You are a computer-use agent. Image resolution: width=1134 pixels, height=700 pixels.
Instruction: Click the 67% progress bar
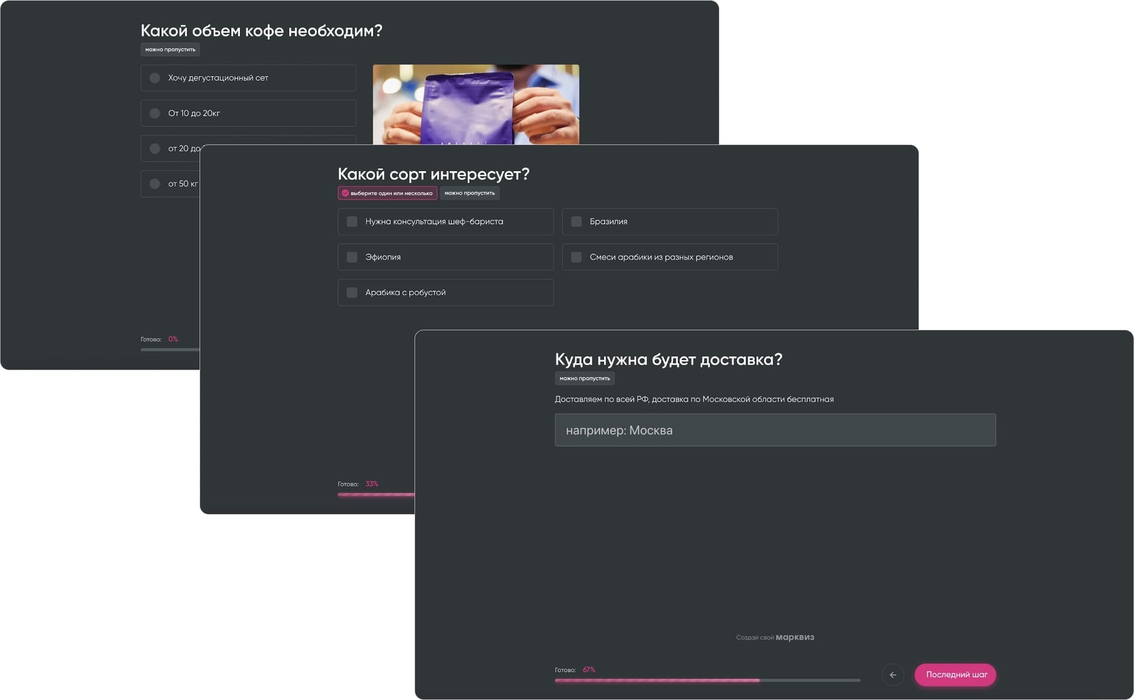click(x=707, y=681)
